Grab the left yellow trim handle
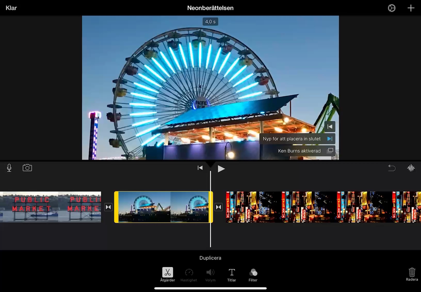 click(116, 207)
